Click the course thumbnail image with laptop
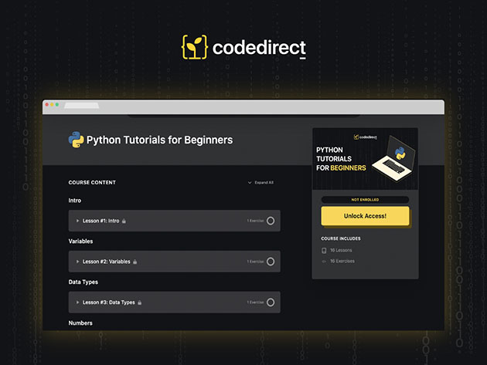 pyautogui.click(x=365, y=159)
